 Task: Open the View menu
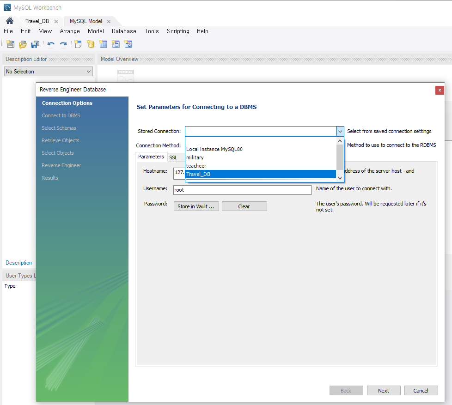pos(45,31)
